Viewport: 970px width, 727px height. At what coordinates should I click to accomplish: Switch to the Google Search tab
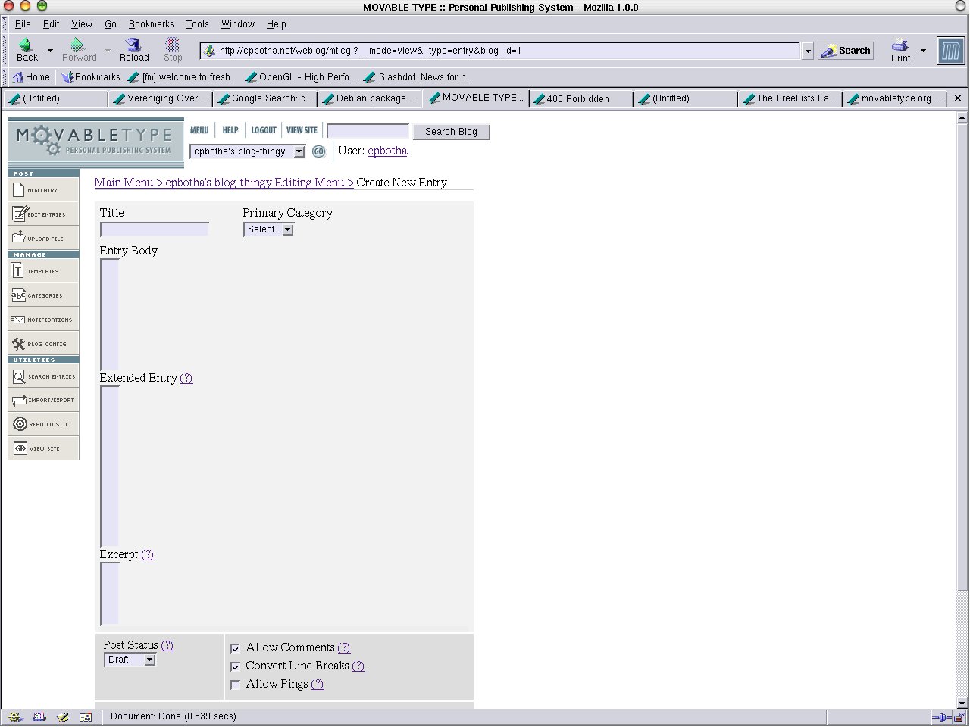pyautogui.click(x=264, y=98)
